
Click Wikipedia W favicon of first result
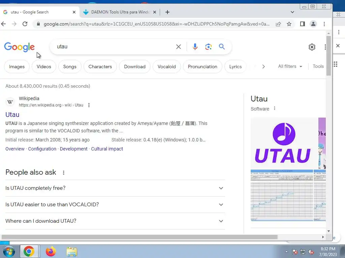click(10, 102)
